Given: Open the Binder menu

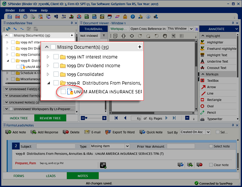Looking at the screenshot, I should tap(10, 11).
